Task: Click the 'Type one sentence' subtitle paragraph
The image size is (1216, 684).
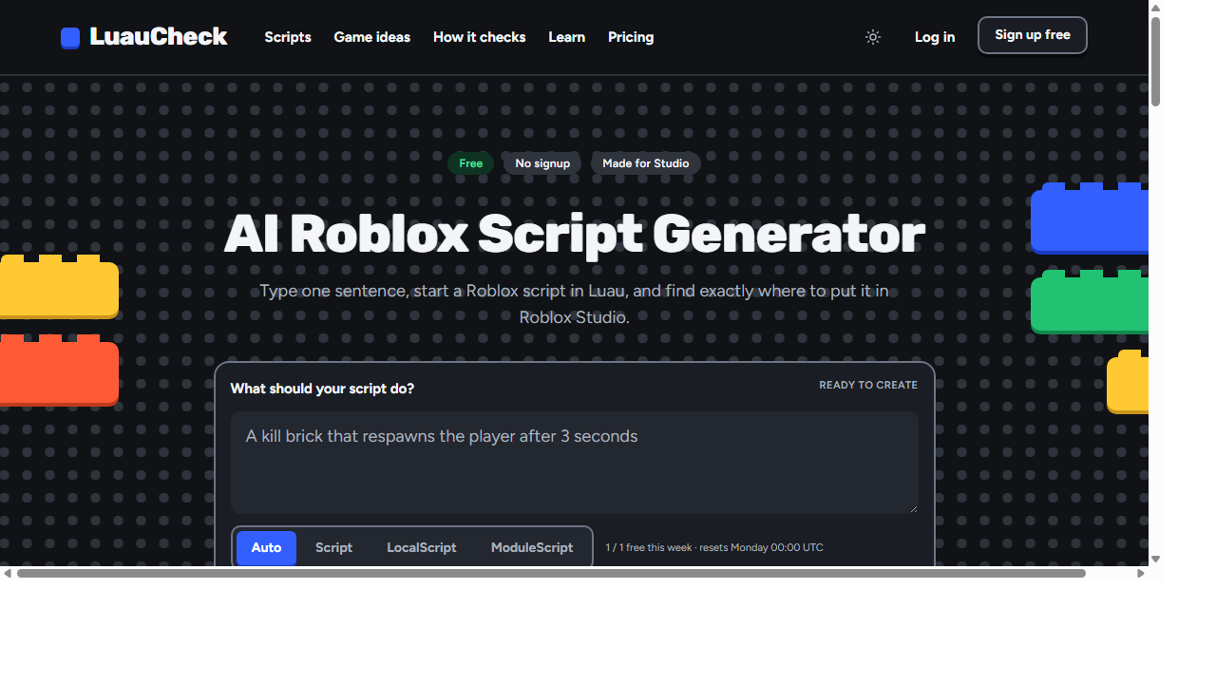Action: coord(574,304)
